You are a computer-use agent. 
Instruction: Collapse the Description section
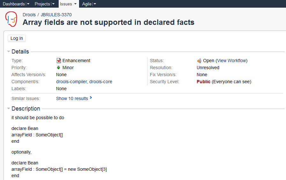pos(9,109)
